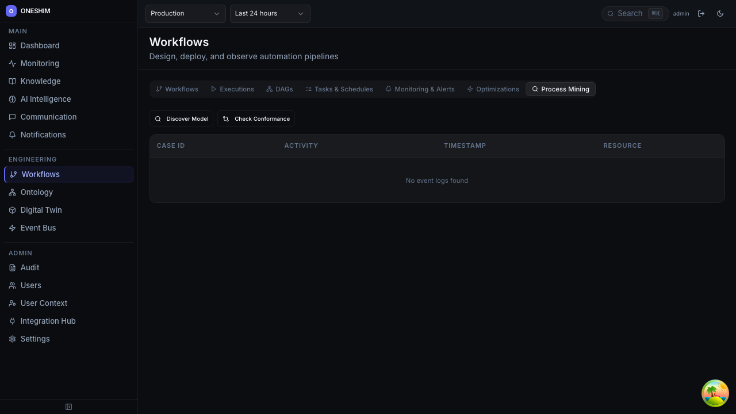Open the Monitoring & Alerts tab
The width and height of the screenshot is (736, 414).
(x=420, y=89)
